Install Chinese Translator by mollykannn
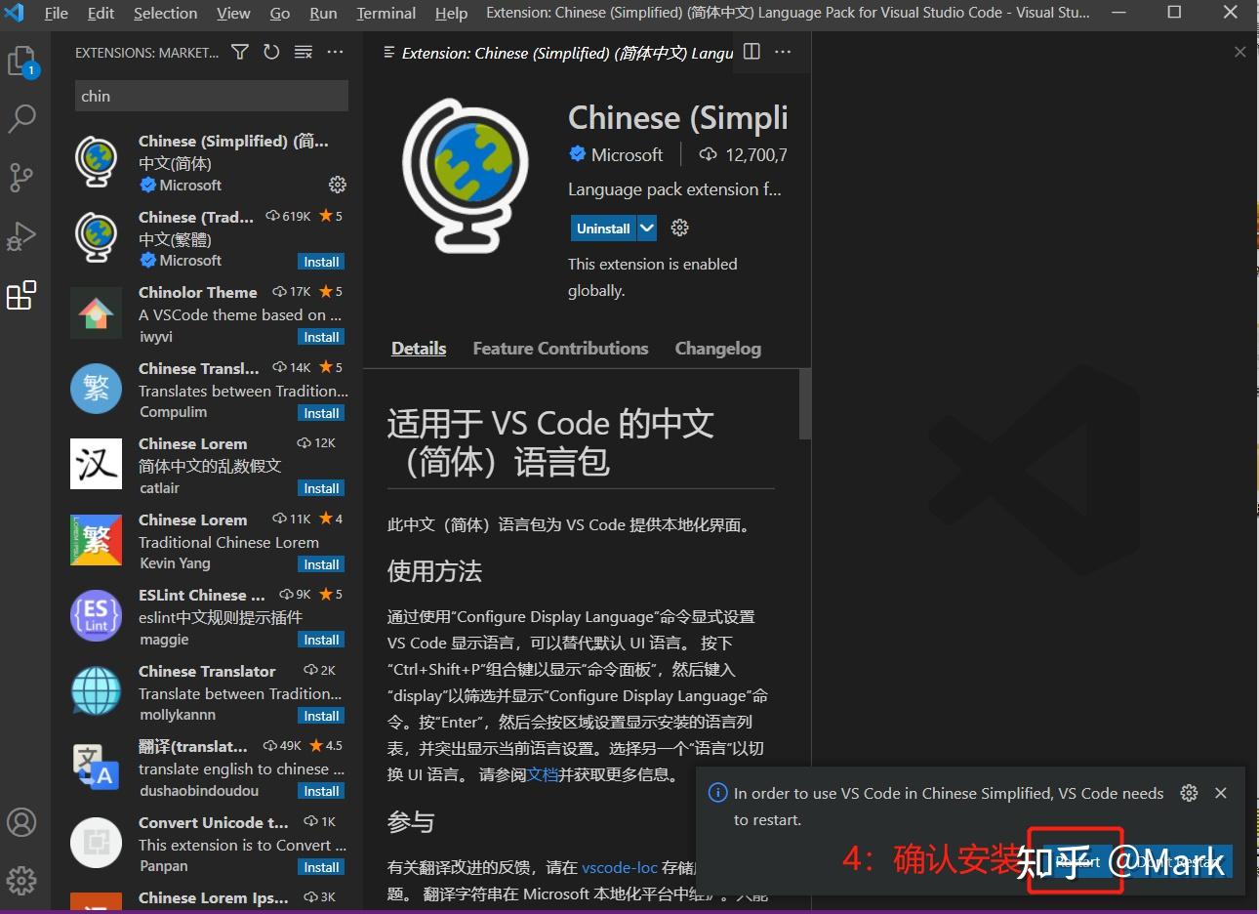Screen dimensions: 1259x914 click(x=321, y=716)
